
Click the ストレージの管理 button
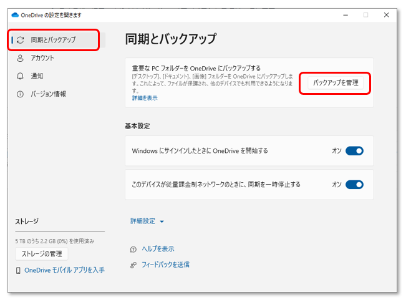pos(42,254)
